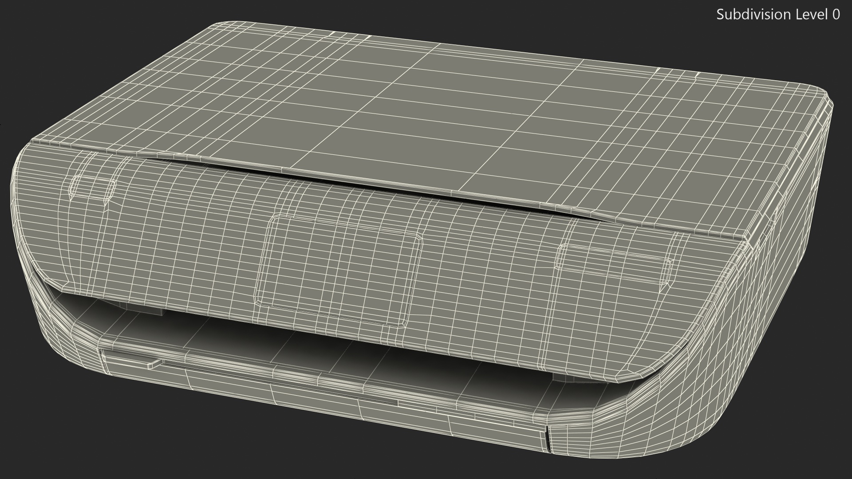Image resolution: width=852 pixels, height=479 pixels.
Task: Click the 'Subdivision Level 0' label
Action: [778, 15]
